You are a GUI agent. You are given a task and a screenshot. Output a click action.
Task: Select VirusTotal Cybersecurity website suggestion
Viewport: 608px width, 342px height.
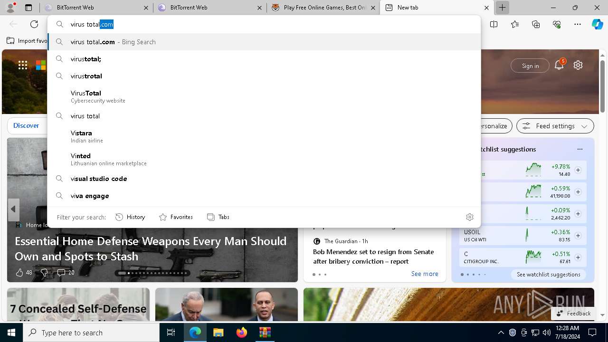point(264,96)
